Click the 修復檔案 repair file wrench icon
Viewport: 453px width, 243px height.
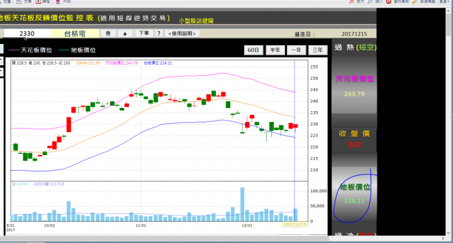(x=415, y=1)
